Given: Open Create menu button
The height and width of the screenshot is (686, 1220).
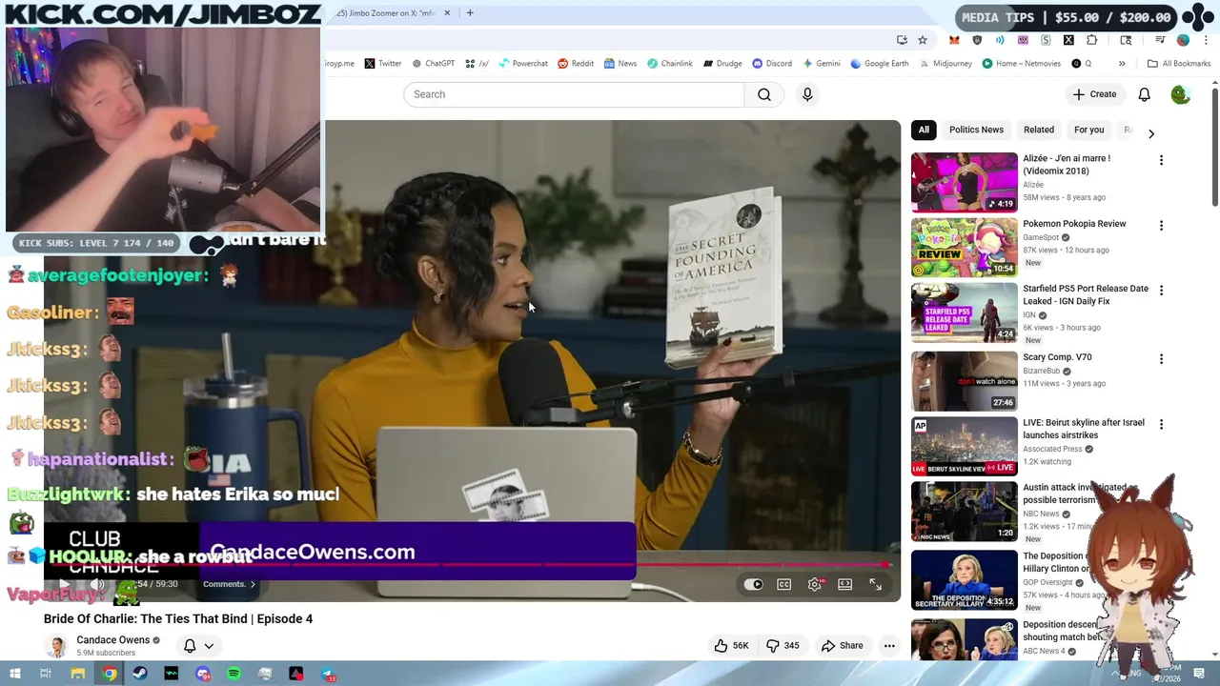Looking at the screenshot, I should point(1094,94).
